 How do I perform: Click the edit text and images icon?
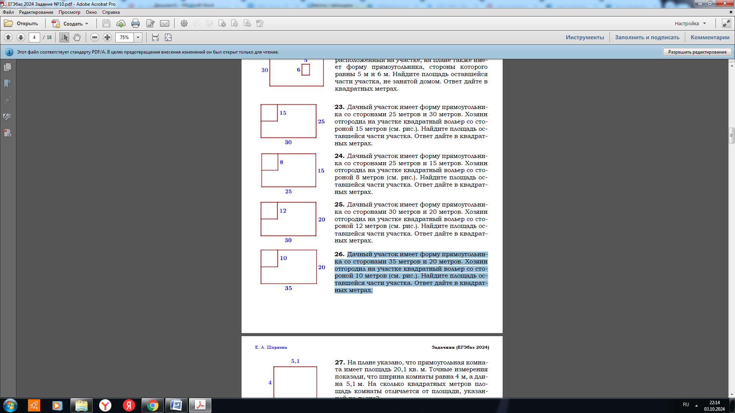click(x=260, y=23)
